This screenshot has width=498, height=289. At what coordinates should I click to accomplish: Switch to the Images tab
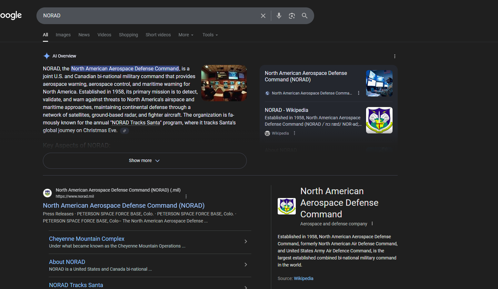[63, 35]
